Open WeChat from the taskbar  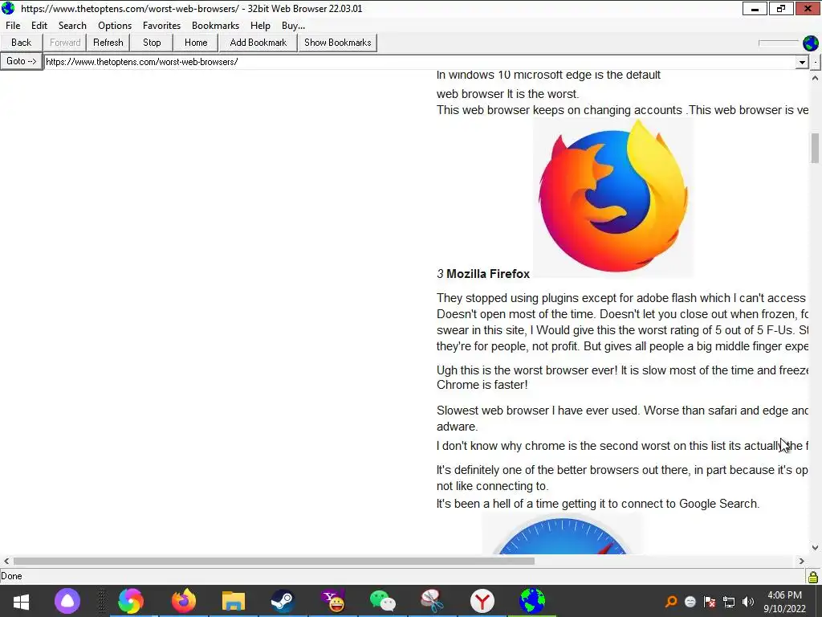pos(383,601)
